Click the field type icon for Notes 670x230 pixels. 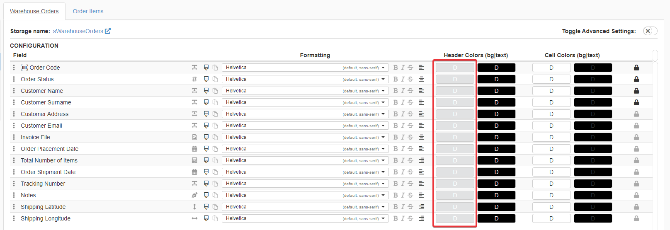pos(194,195)
